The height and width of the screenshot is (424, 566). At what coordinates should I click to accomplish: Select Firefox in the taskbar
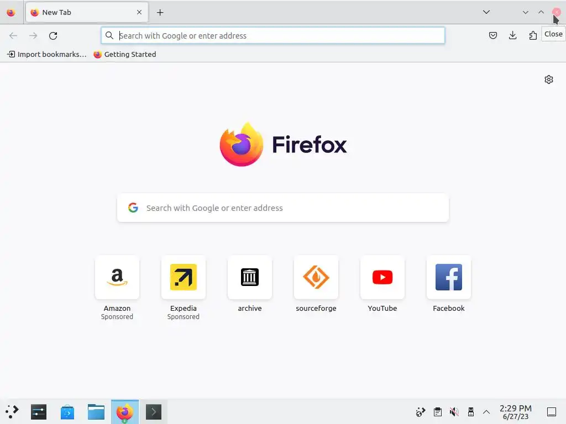pos(124,412)
